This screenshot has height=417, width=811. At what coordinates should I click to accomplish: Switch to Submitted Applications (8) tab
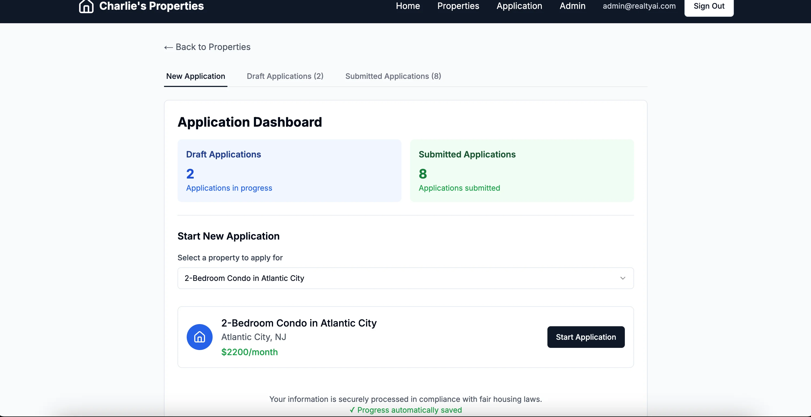[393, 76]
